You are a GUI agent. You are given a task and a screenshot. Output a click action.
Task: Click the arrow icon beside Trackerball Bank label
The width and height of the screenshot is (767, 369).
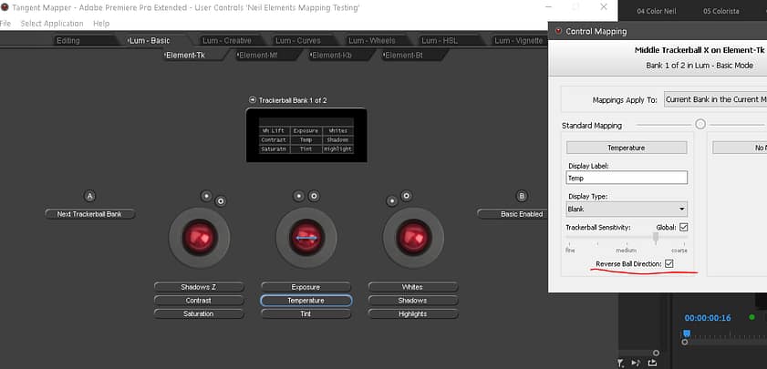(x=253, y=99)
